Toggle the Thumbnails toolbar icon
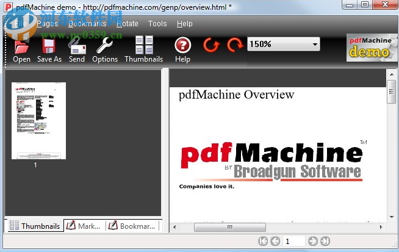 [144, 45]
